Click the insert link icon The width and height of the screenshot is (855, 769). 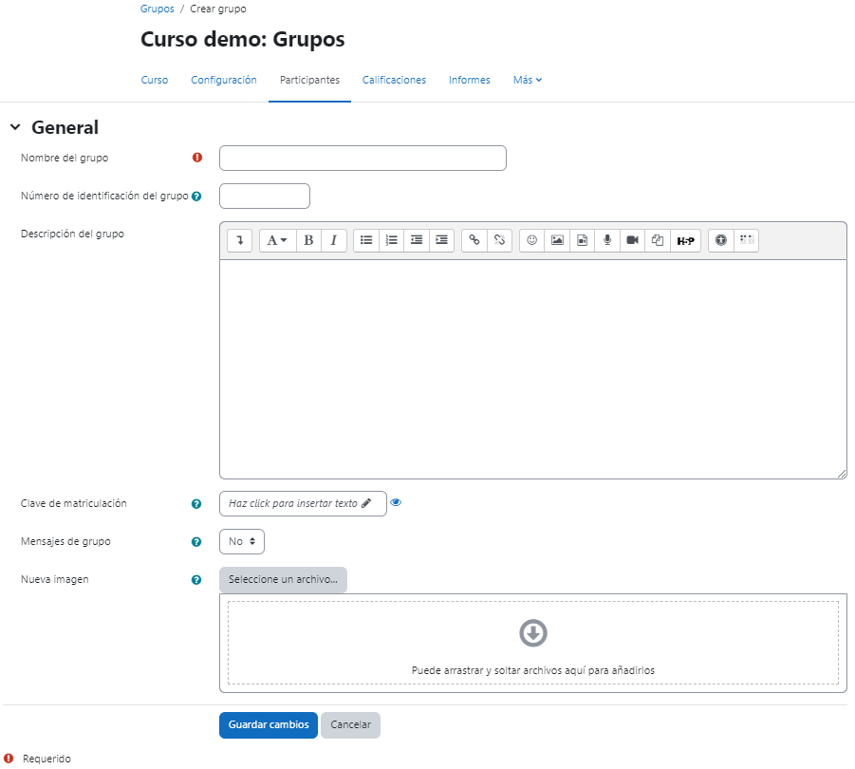[x=474, y=241]
